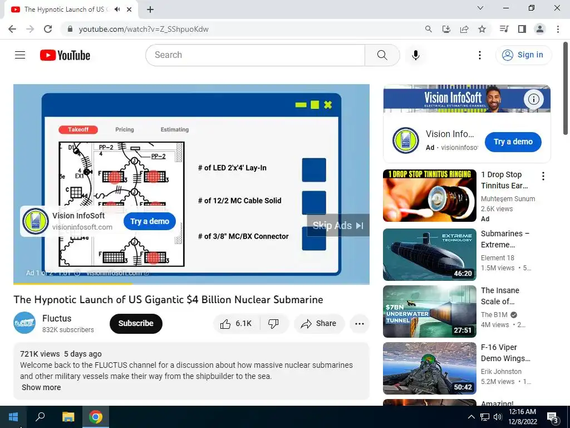570x428 pixels.
Task: Open the tab search chevron
Action: click(480, 8)
